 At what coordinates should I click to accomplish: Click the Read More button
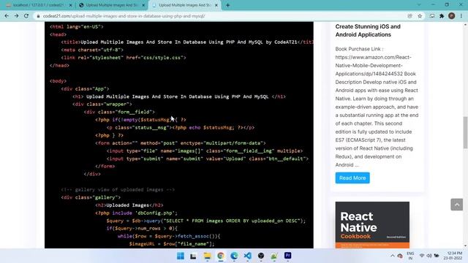[x=352, y=178]
